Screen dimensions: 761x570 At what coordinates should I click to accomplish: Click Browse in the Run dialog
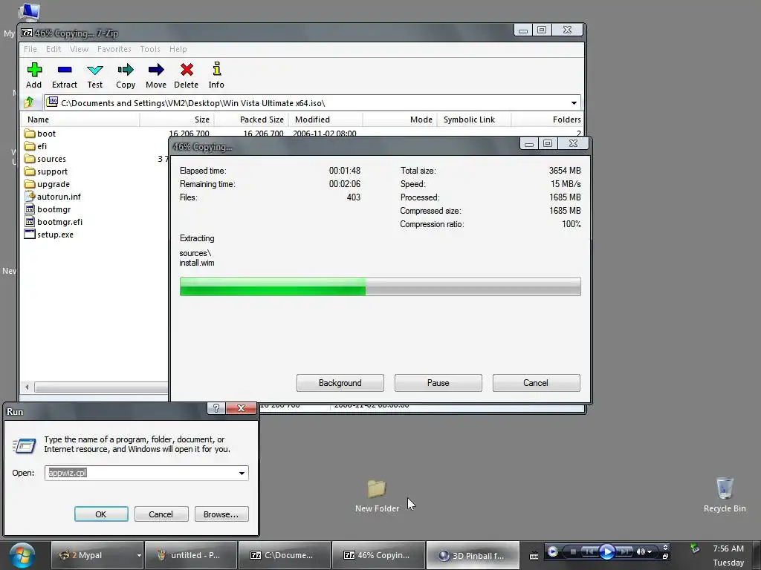(x=221, y=514)
